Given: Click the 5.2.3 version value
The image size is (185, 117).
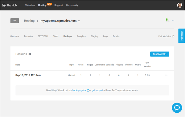Looking at the screenshot, I should pos(147,75).
